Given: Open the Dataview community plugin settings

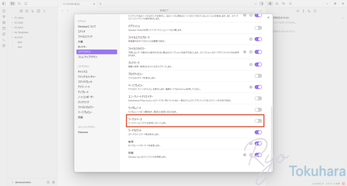Looking at the screenshot, I should pos(83,132).
